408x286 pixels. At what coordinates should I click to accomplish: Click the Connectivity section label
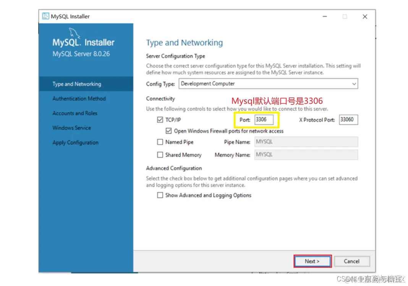(160, 99)
